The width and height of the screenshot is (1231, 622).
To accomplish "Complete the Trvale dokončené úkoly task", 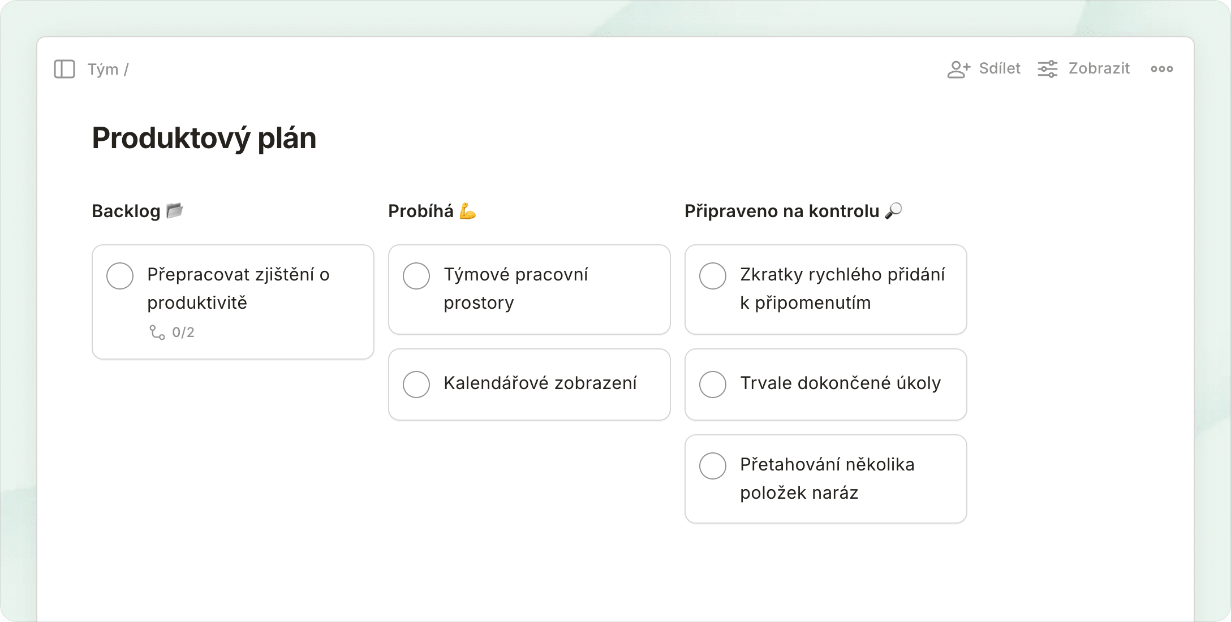I will [713, 385].
